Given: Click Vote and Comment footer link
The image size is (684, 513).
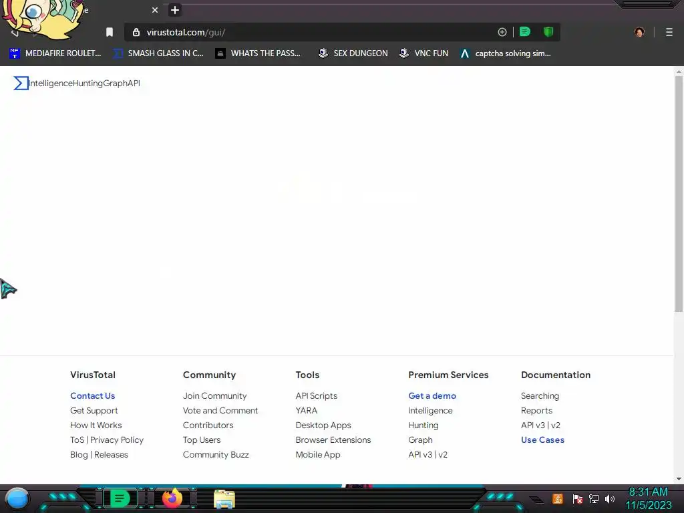Looking at the screenshot, I should pyautogui.click(x=220, y=411).
